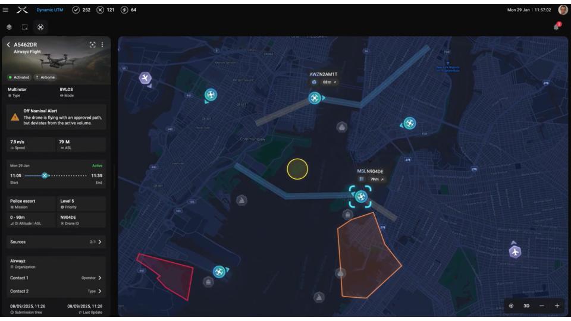The width and height of the screenshot is (571, 321).
Task: Expand the Sources row
Action: [99, 242]
